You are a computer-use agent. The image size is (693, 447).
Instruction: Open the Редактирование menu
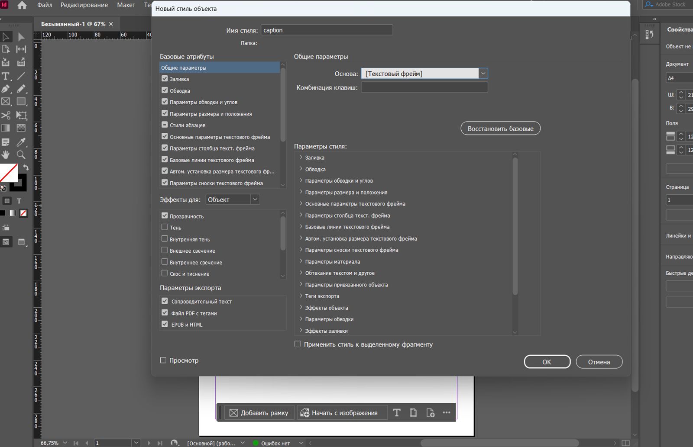coord(84,5)
